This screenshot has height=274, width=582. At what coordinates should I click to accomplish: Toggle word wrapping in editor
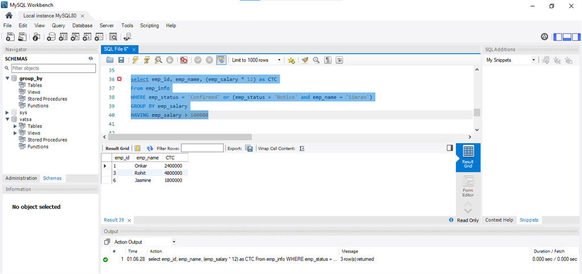point(339,60)
